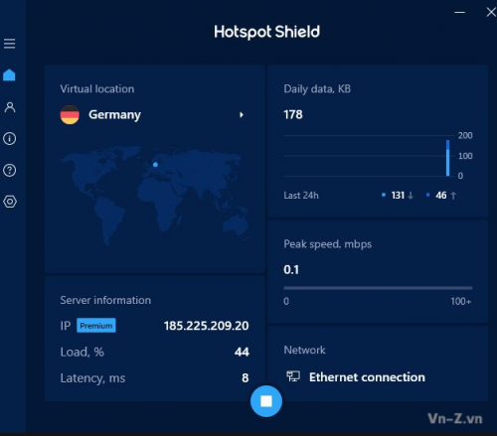The width and height of the screenshot is (497, 436).
Task: Select the Germany location name
Action: [114, 115]
